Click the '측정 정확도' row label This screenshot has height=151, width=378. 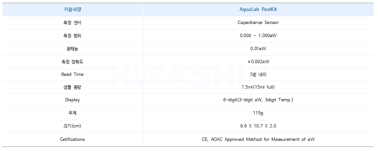point(72,62)
